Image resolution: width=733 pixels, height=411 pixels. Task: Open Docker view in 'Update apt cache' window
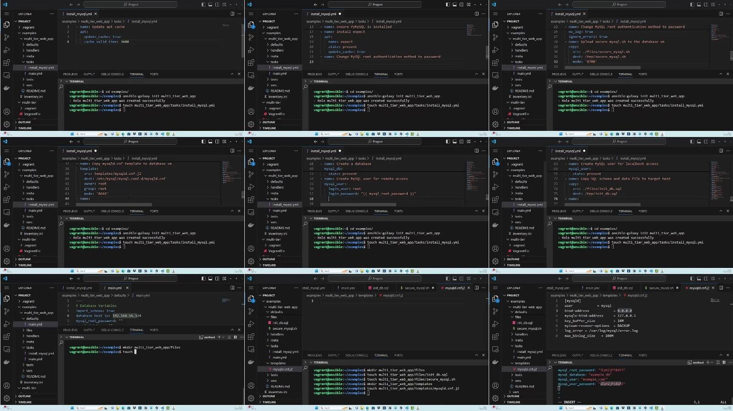(x=6, y=88)
